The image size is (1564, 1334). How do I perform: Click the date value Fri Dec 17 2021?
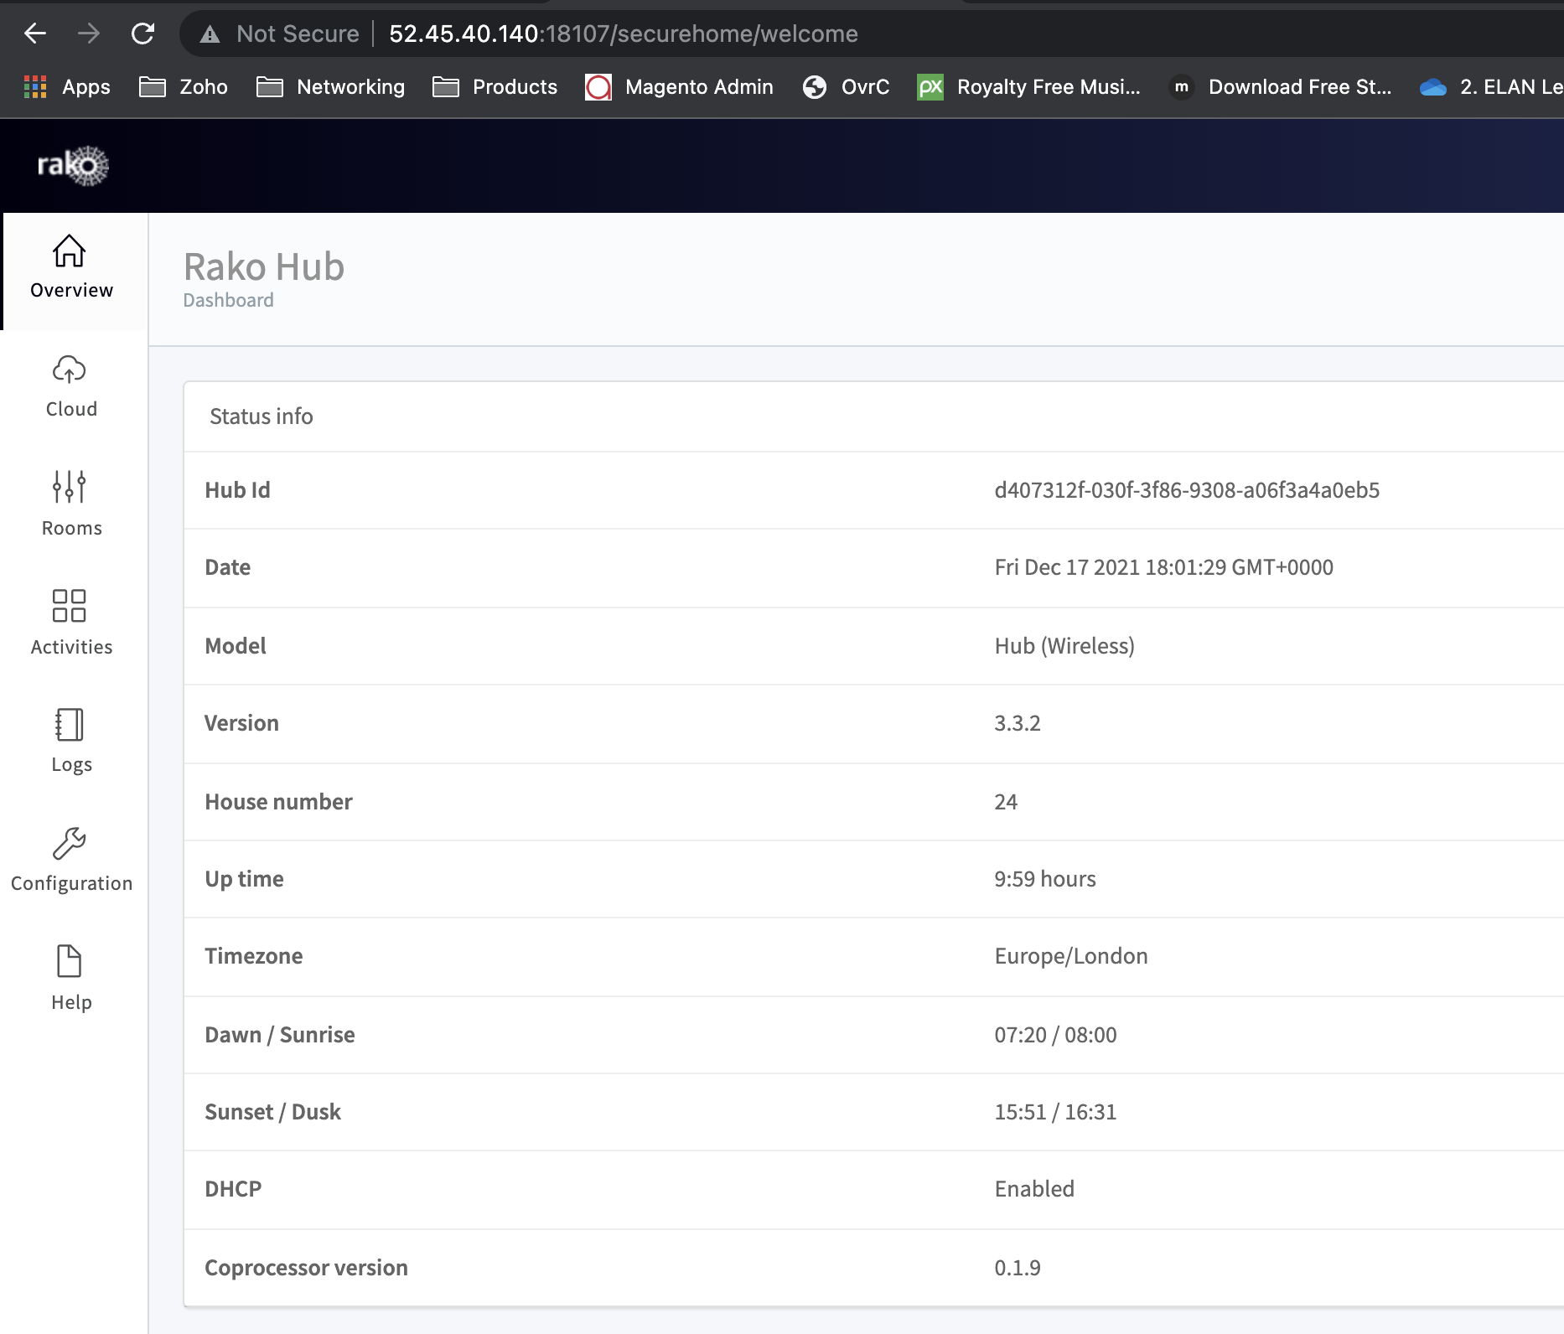click(1163, 567)
